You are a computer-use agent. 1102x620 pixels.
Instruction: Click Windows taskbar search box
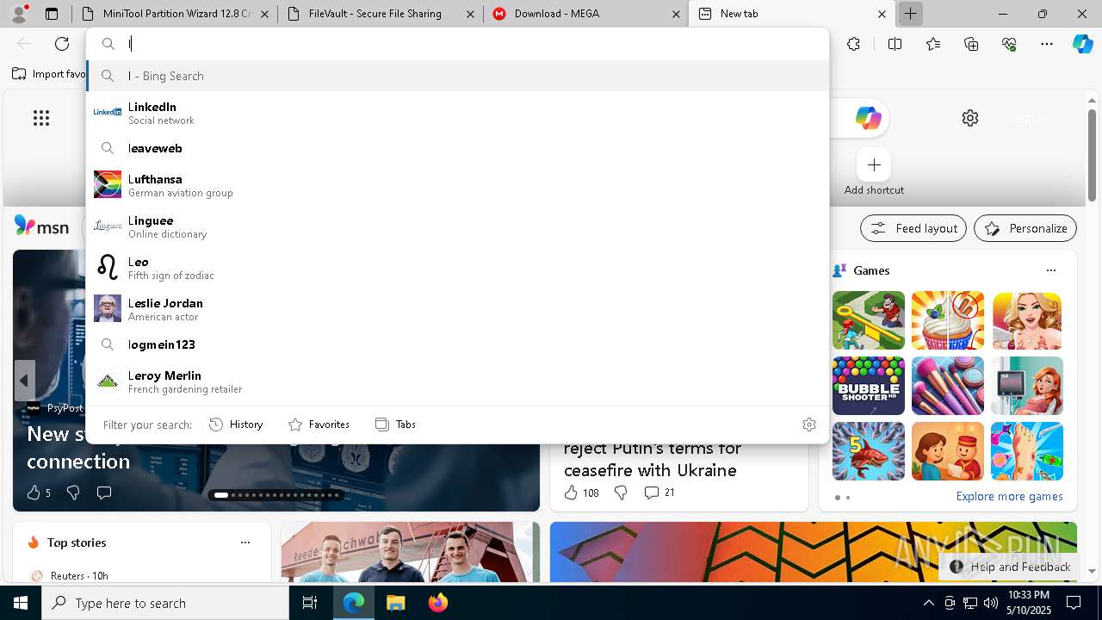coord(165,603)
